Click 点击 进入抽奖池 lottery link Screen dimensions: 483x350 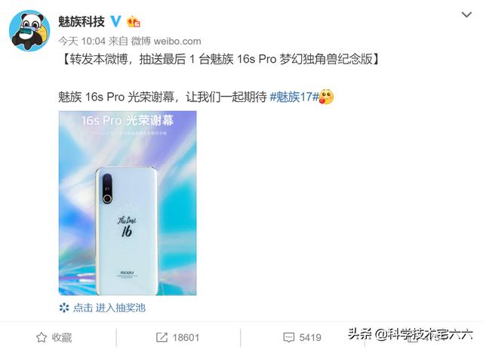pyautogui.click(x=109, y=308)
